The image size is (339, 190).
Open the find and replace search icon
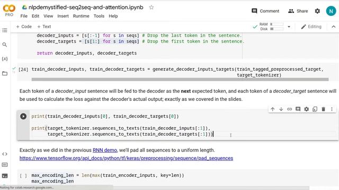point(5,44)
